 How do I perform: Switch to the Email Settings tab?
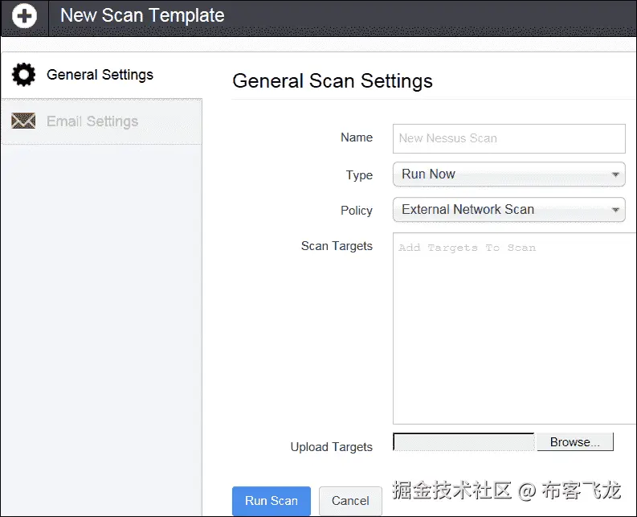101,121
